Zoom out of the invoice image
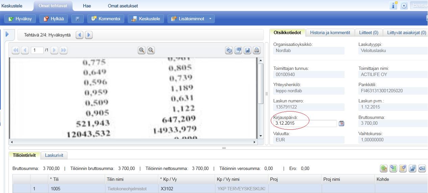428x193 pixels. tap(151, 50)
